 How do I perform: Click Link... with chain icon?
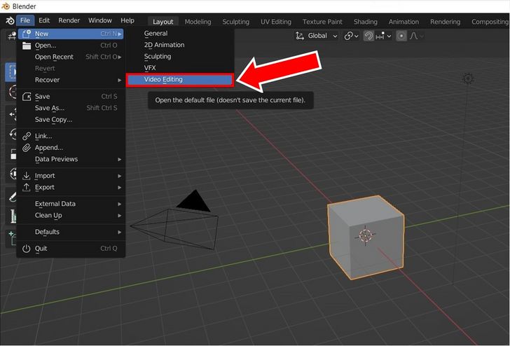[71, 137]
